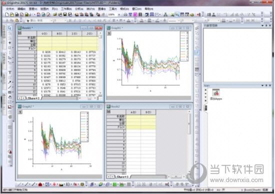Click Book1 vertical scrollbar
This screenshot has width=275, height=194.
[x=100, y=63]
